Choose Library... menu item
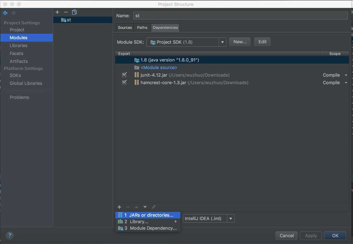353x244 pixels. pyautogui.click(x=148, y=222)
